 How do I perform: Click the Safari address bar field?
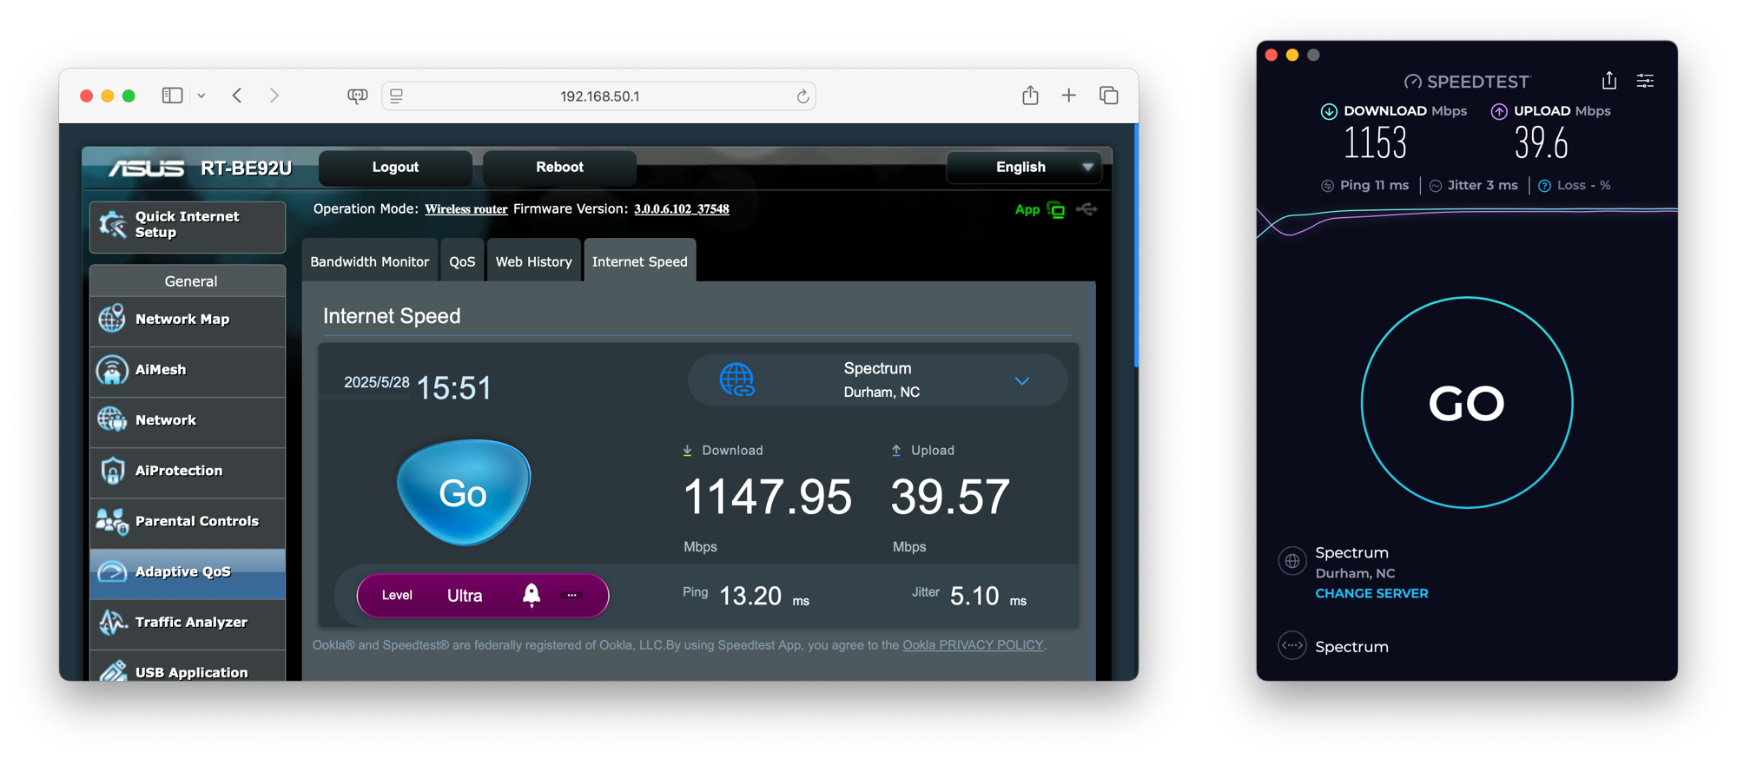click(x=599, y=96)
